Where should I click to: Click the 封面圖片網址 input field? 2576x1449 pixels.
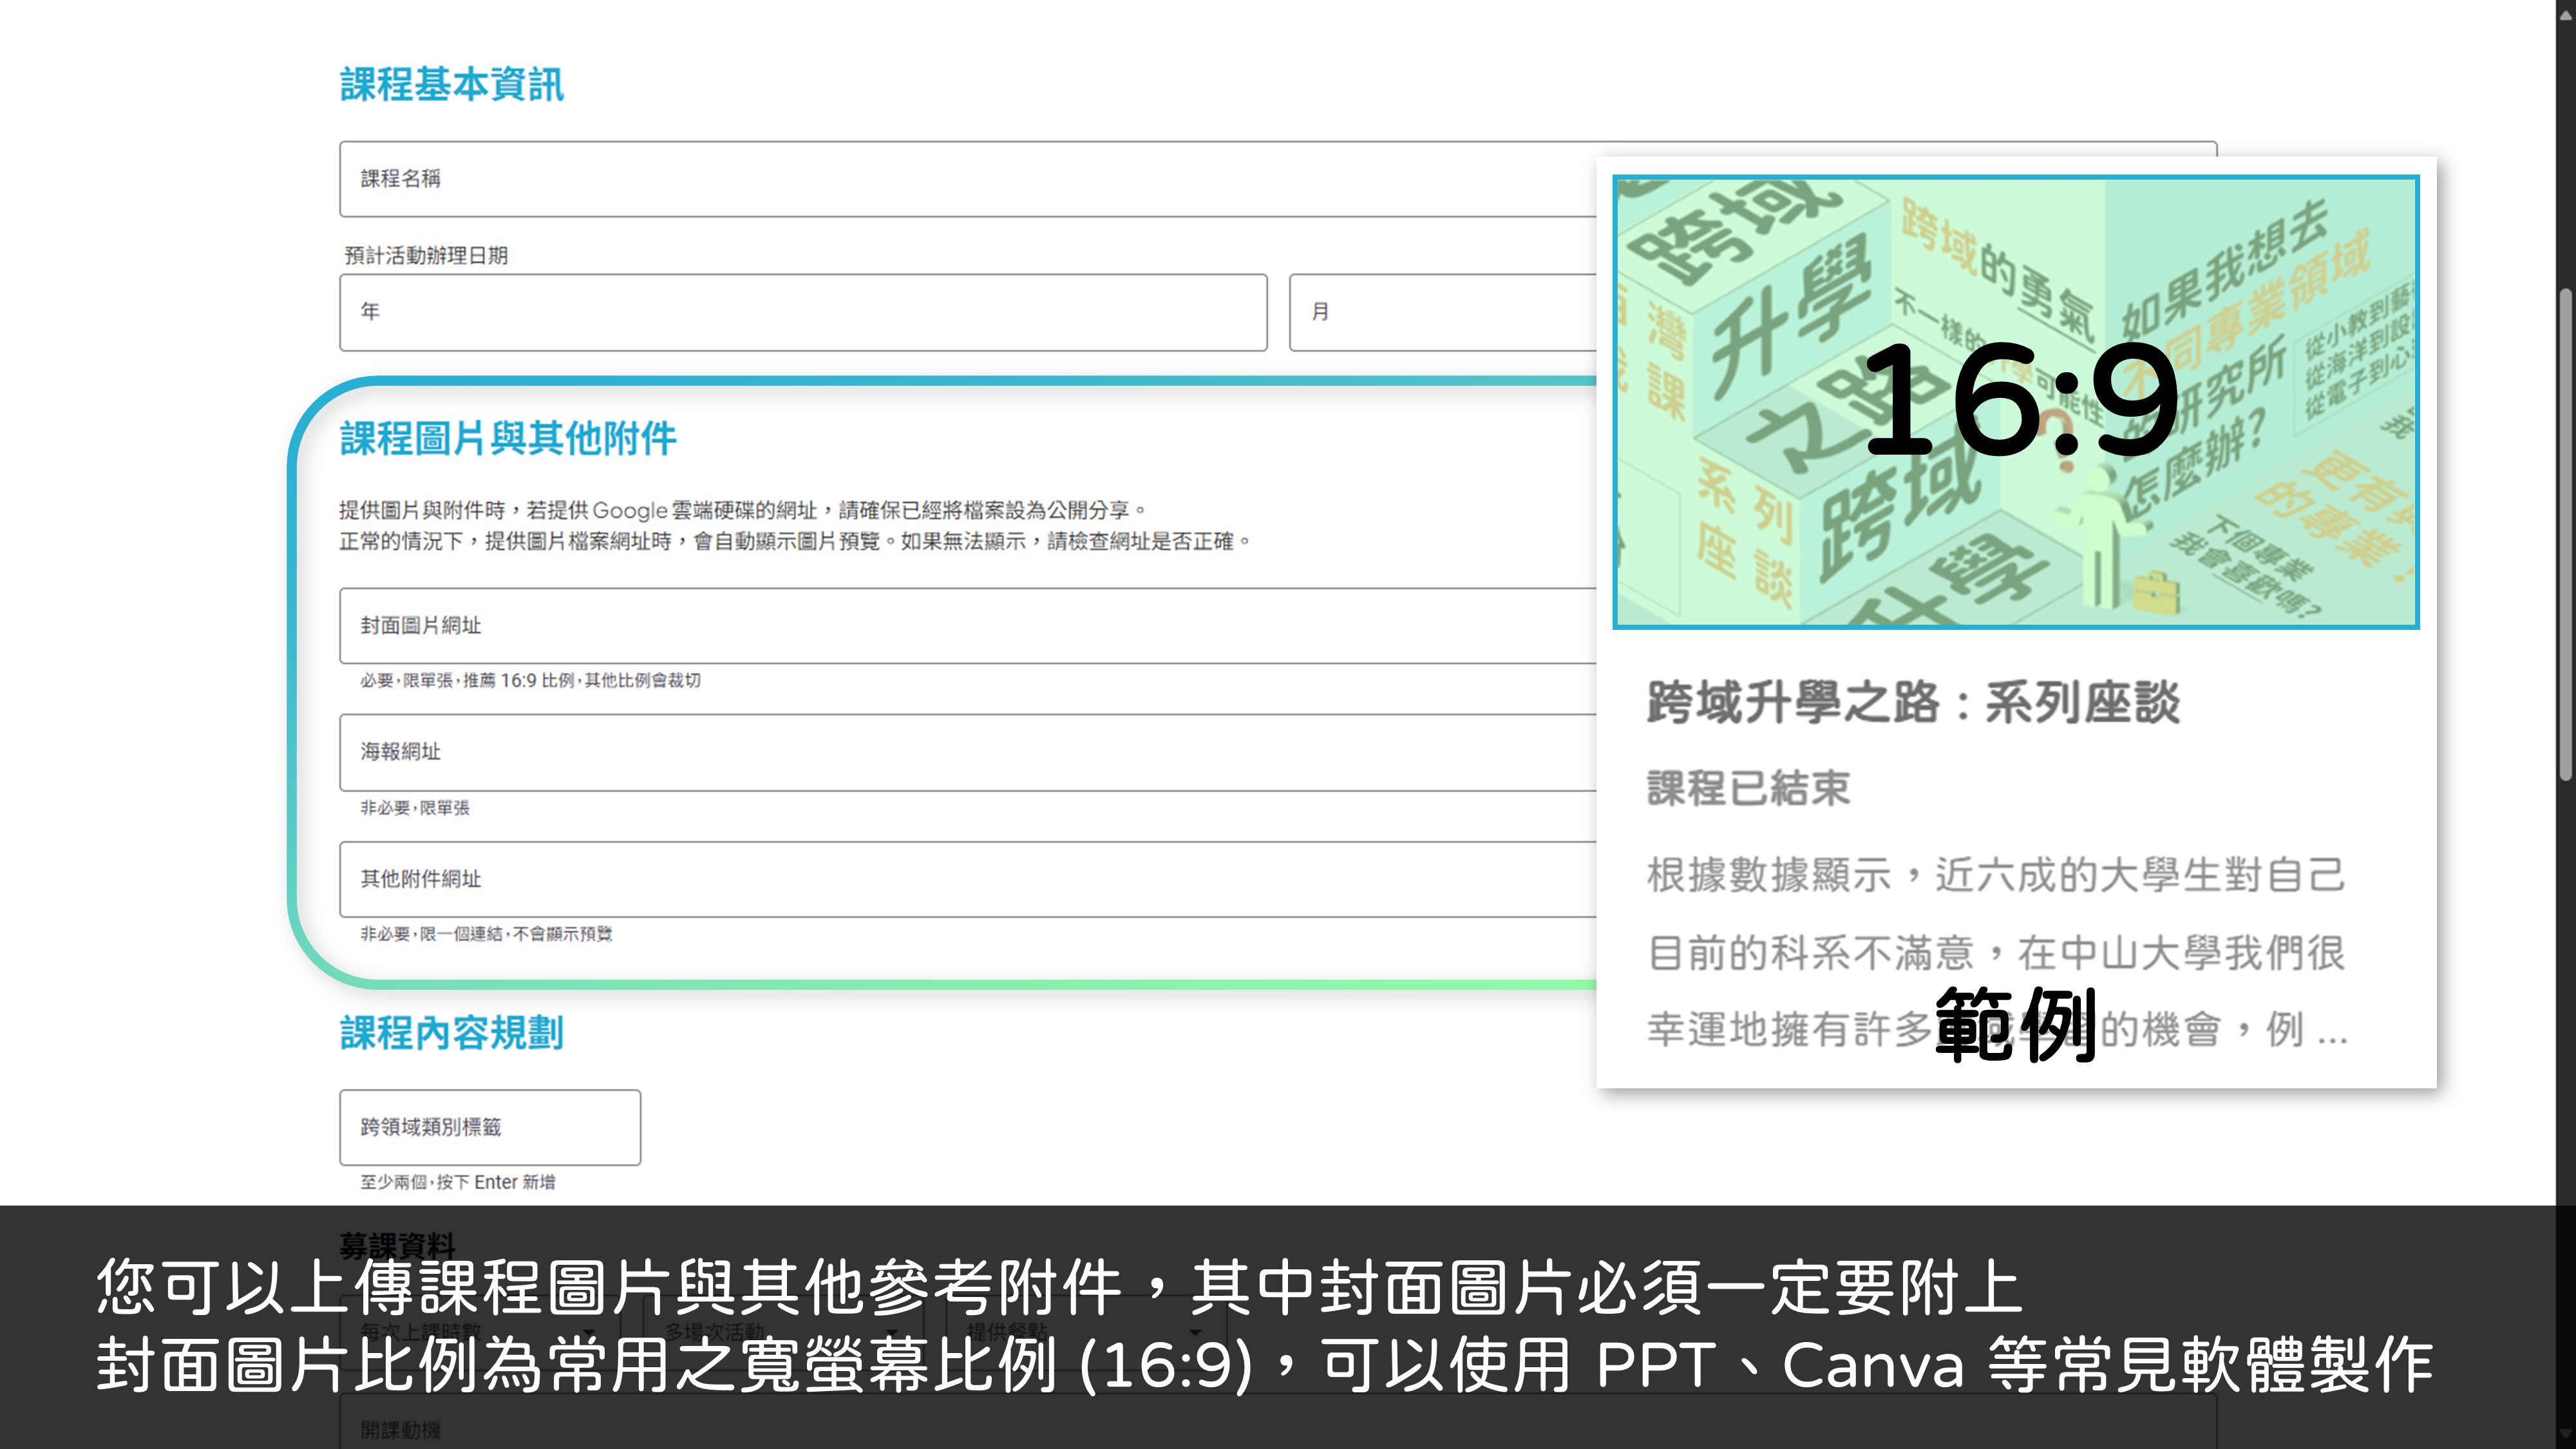tap(968, 626)
